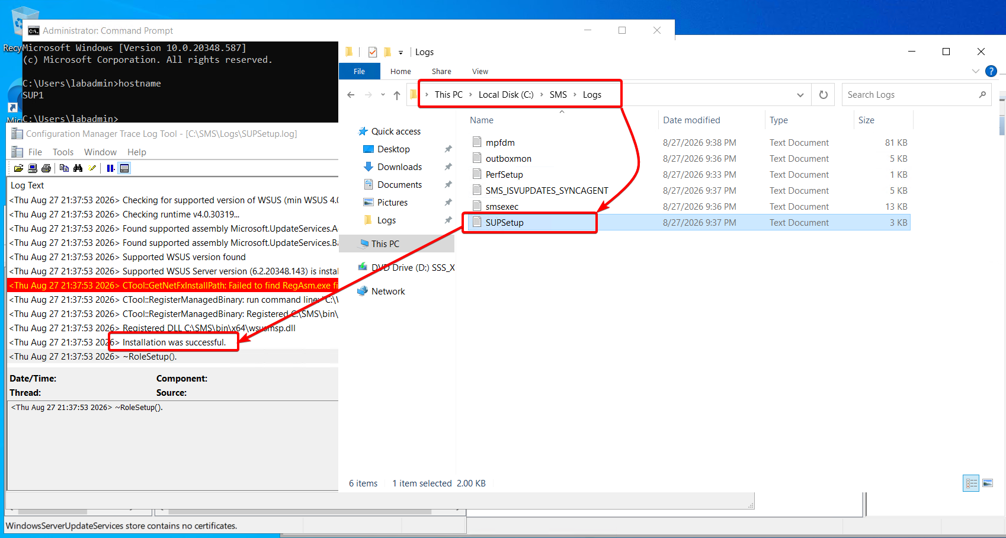The height and width of the screenshot is (538, 1006).
Task: Sort by the Type column header
Action: click(778, 120)
